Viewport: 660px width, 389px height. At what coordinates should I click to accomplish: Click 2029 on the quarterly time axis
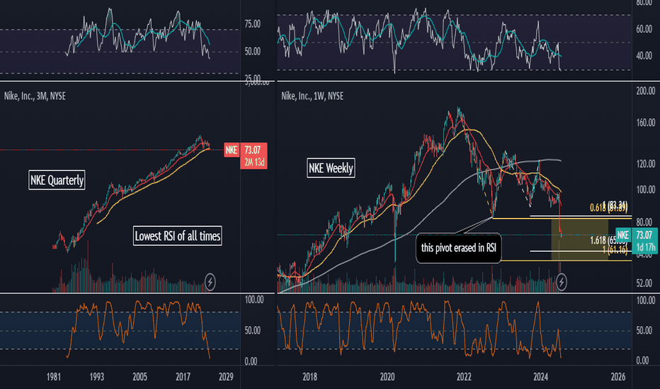[226, 377]
